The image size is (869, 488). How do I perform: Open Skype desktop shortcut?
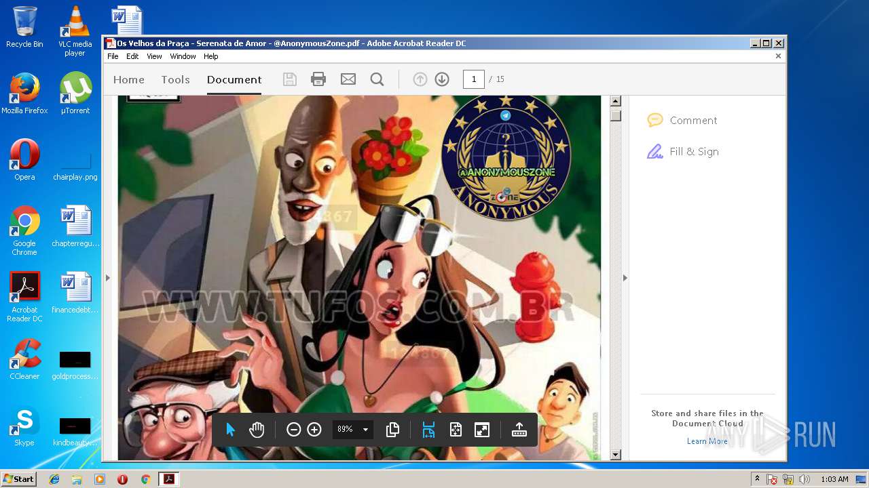click(24, 426)
